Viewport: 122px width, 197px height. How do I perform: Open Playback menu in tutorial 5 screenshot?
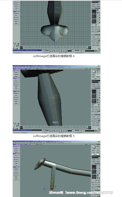point(47,130)
